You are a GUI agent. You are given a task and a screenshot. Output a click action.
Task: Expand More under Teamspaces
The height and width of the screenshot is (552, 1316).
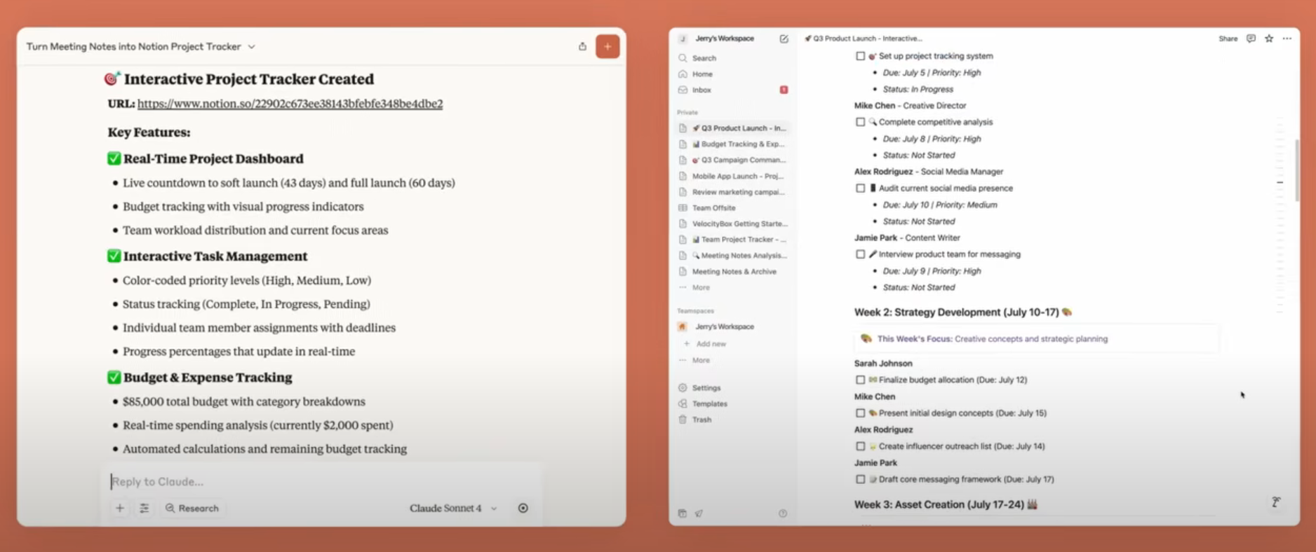coord(701,360)
